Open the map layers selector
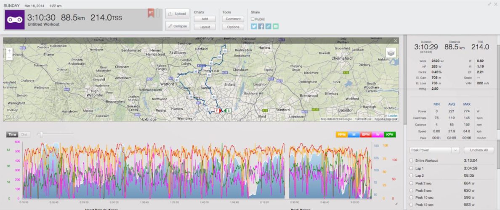This screenshot has height=210, width=500. point(391,52)
